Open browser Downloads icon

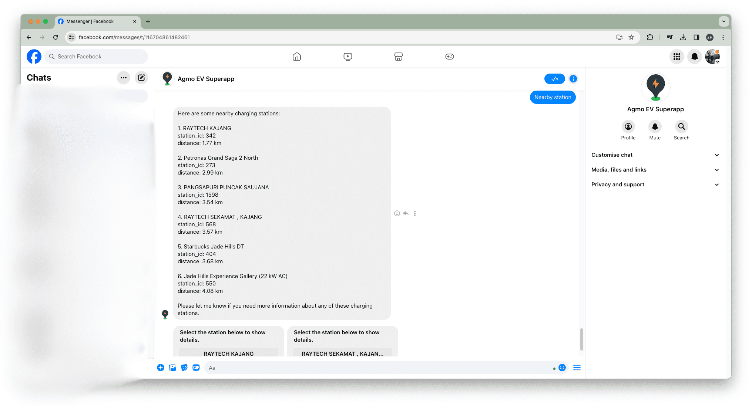click(683, 37)
